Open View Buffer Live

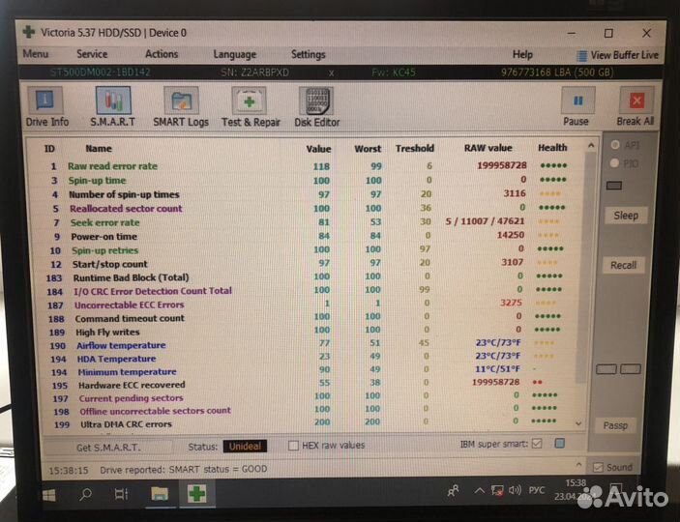pyautogui.click(x=617, y=55)
